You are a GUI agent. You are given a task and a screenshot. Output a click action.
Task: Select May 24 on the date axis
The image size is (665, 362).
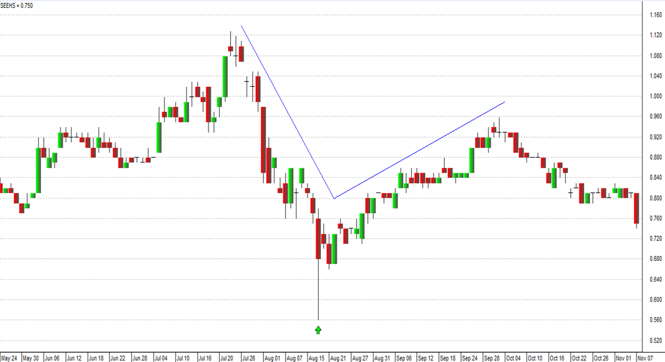tap(10, 358)
